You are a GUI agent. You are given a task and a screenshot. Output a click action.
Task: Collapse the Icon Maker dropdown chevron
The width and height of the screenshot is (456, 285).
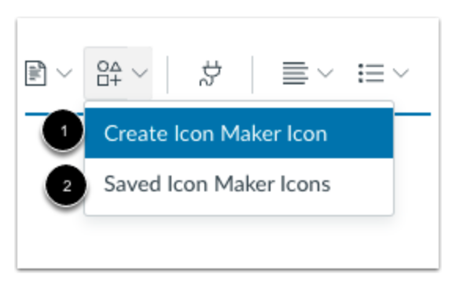[140, 72]
